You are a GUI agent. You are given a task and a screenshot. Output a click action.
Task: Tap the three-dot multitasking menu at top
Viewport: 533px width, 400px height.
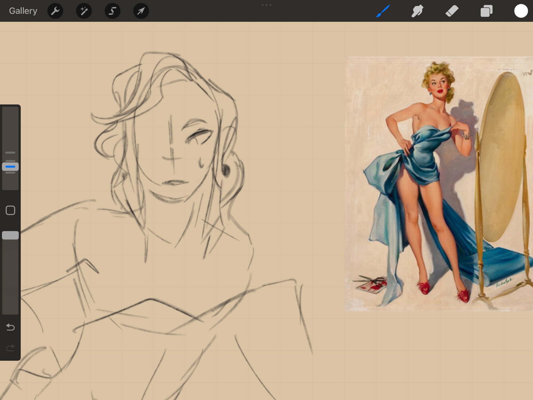coord(266,5)
